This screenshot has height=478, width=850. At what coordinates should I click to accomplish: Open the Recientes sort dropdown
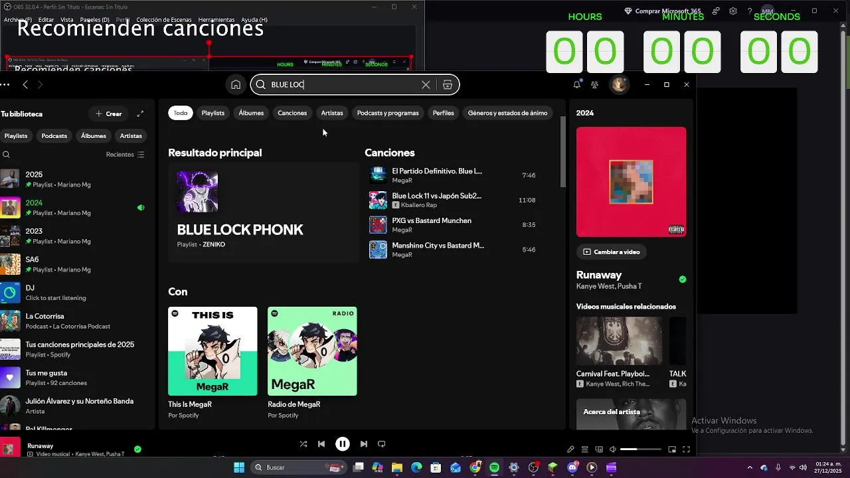point(125,155)
